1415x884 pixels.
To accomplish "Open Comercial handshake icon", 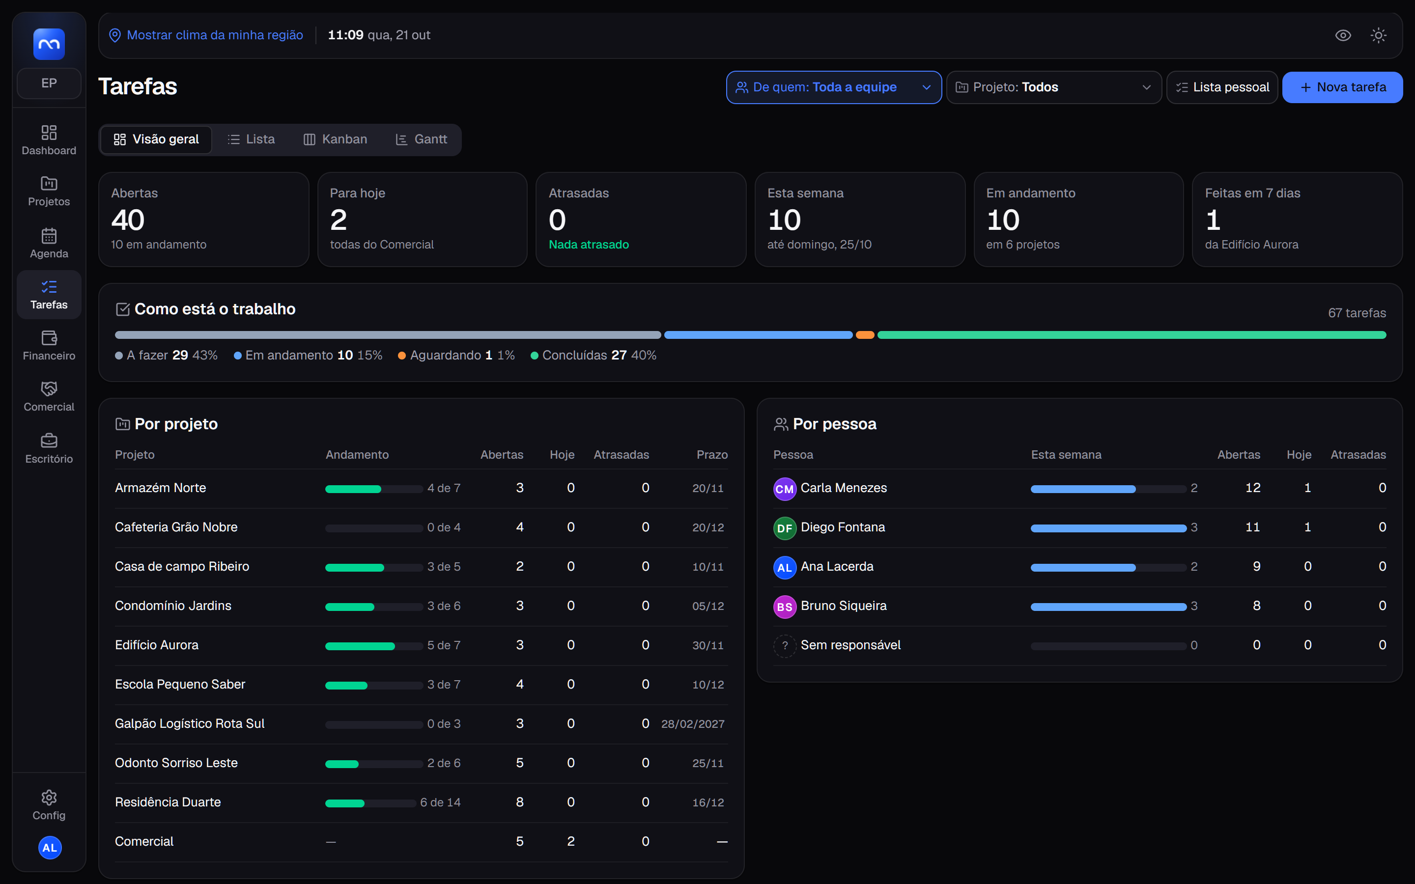I will point(49,389).
